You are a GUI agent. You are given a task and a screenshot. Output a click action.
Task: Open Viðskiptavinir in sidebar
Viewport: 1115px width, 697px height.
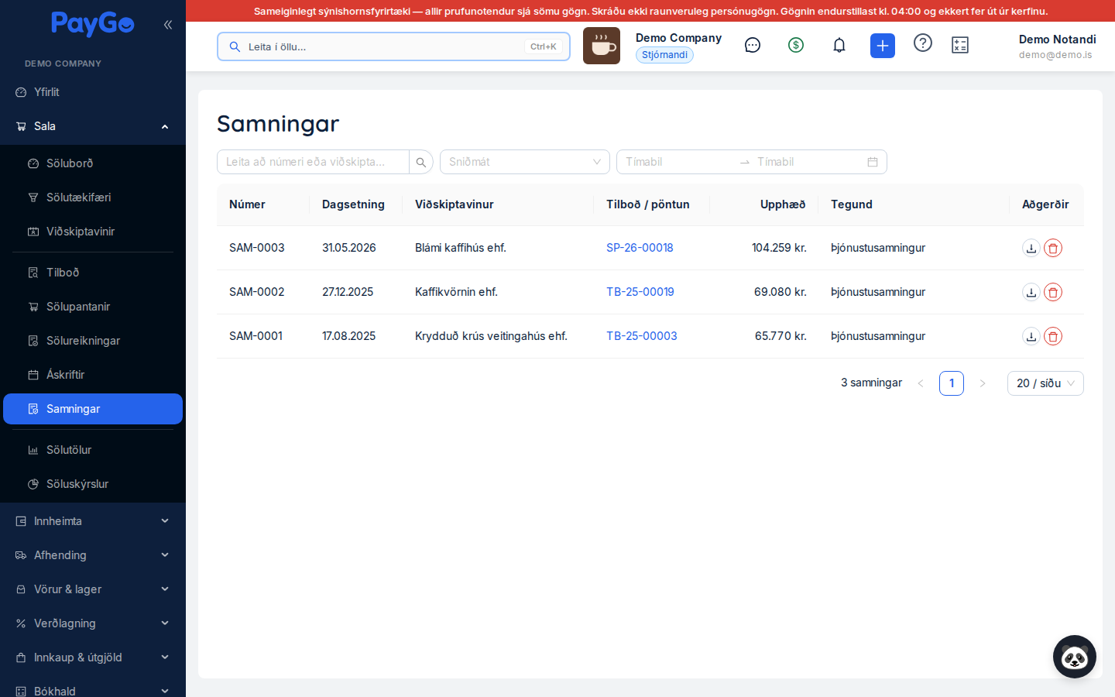(93, 232)
